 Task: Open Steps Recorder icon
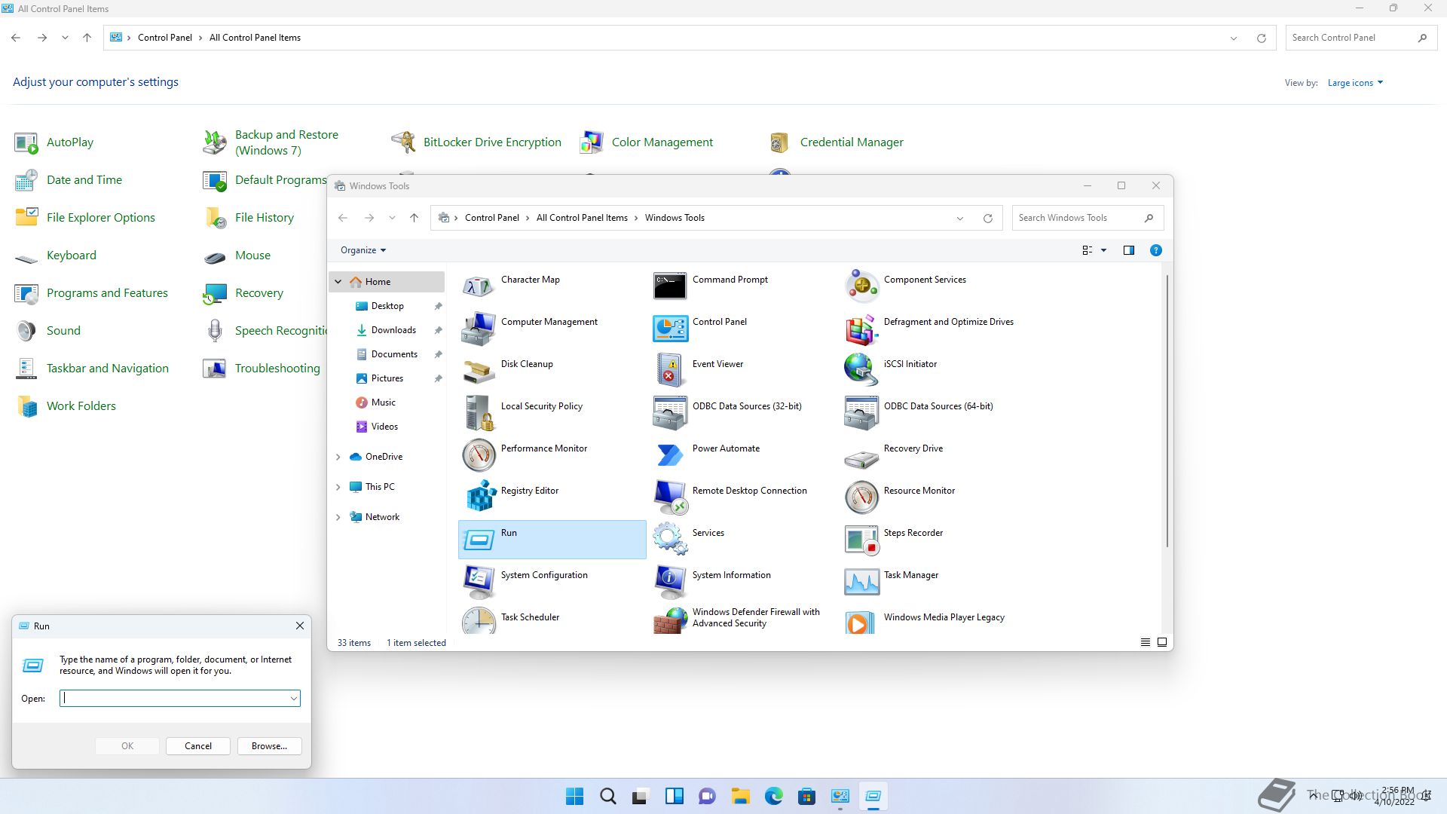click(x=861, y=540)
